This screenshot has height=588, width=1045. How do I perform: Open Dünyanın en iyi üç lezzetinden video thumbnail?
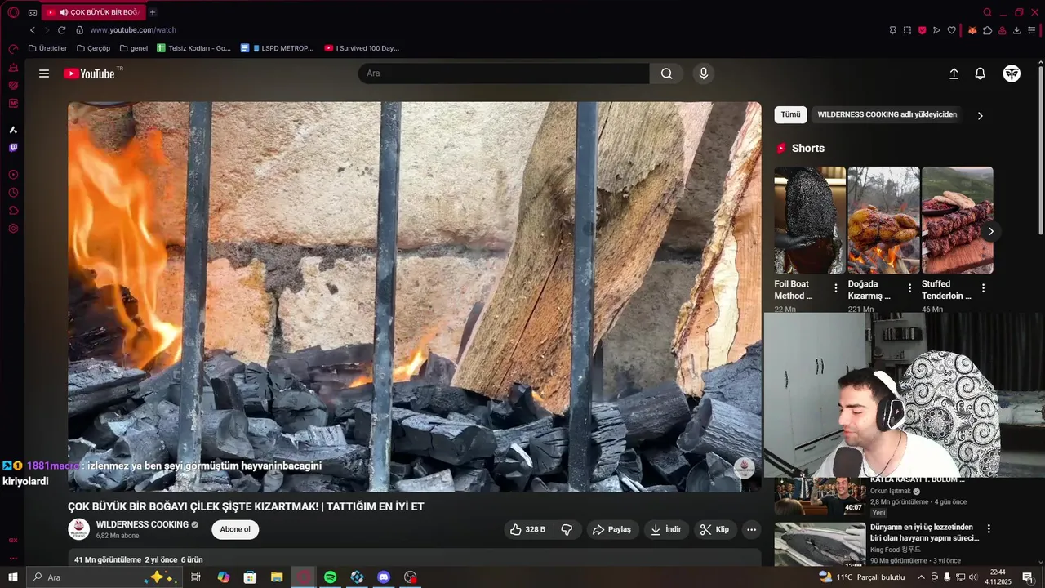pos(820,545)
